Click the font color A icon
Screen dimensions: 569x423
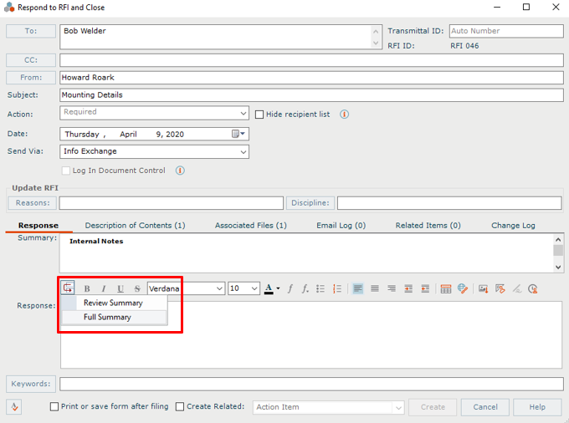tap(269, 289)
